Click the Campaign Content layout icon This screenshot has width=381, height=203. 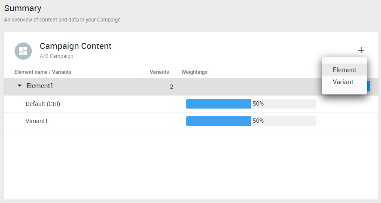tap(23, 51)
